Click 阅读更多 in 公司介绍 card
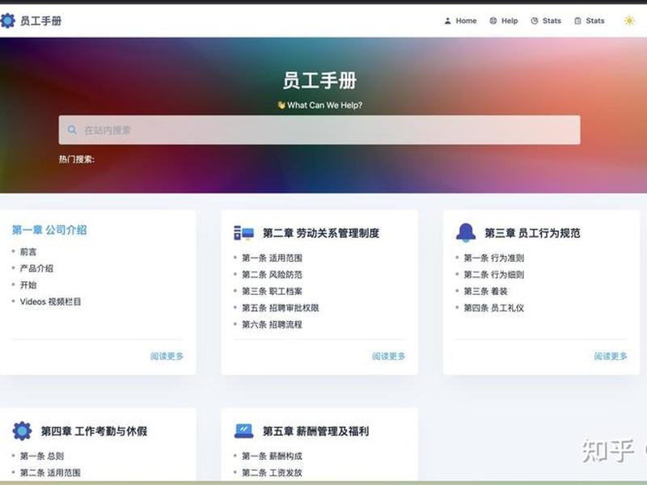Screen dimensions: 647x485 [x=167, y=356]
